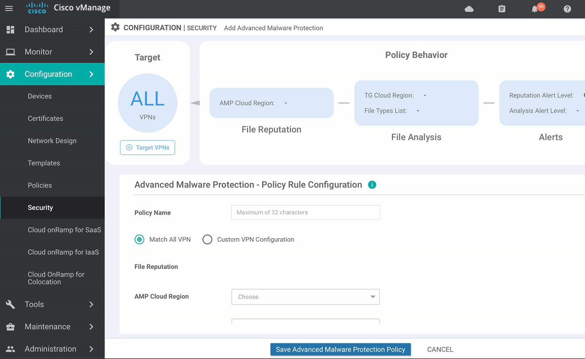Collapse the sidebar with hamburger menu
The height and width of the screenshot is (359, 585).
pos(9,8)
